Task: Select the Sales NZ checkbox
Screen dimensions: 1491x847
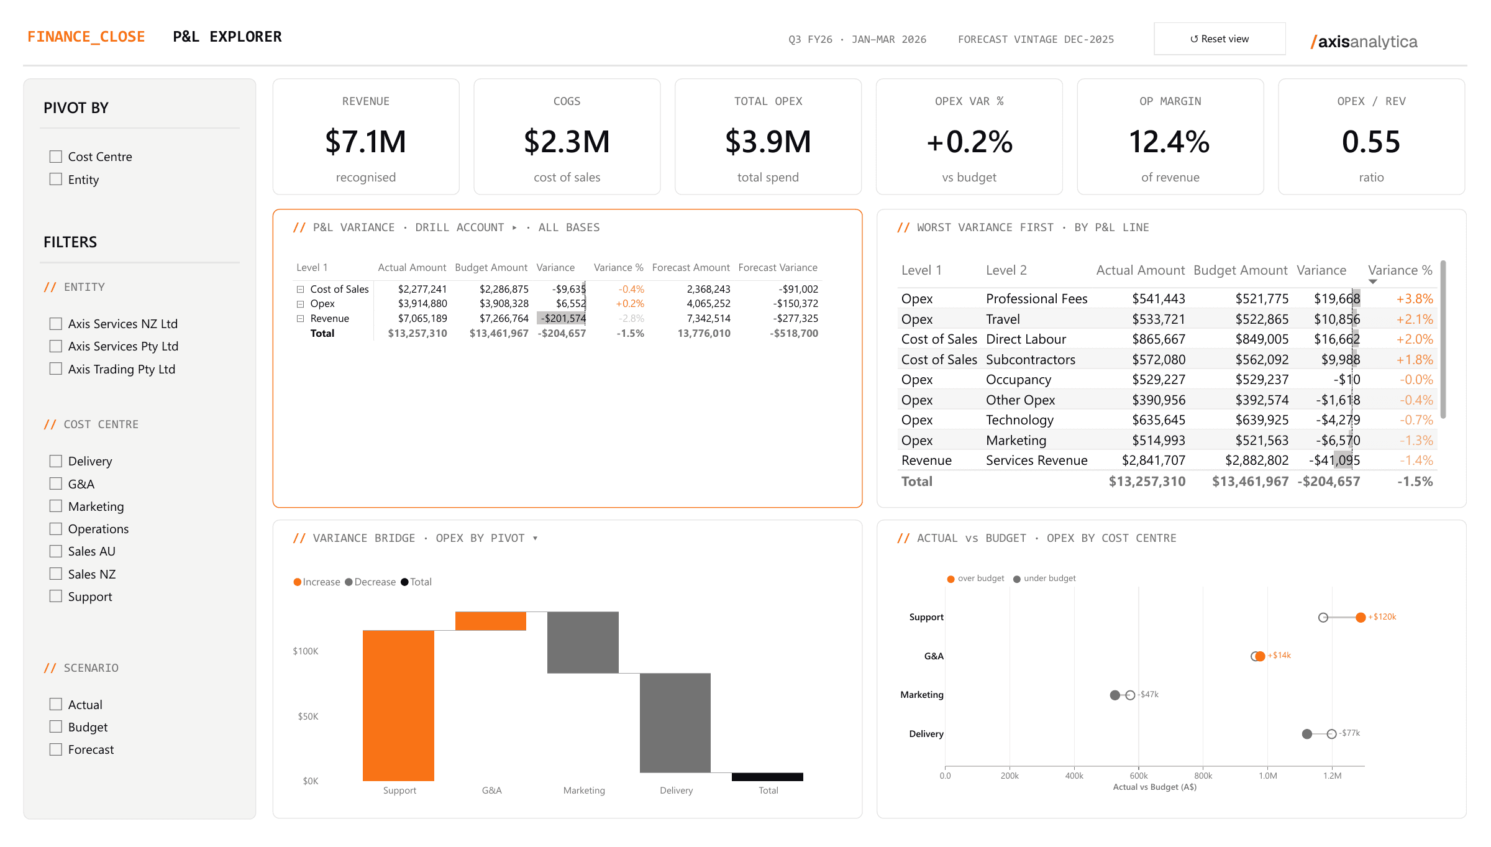Action: [56, 574]
